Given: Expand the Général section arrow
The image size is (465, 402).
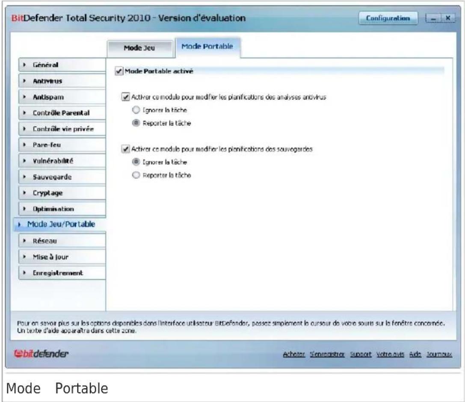Looking at the screenshot, I should [25, 65].
